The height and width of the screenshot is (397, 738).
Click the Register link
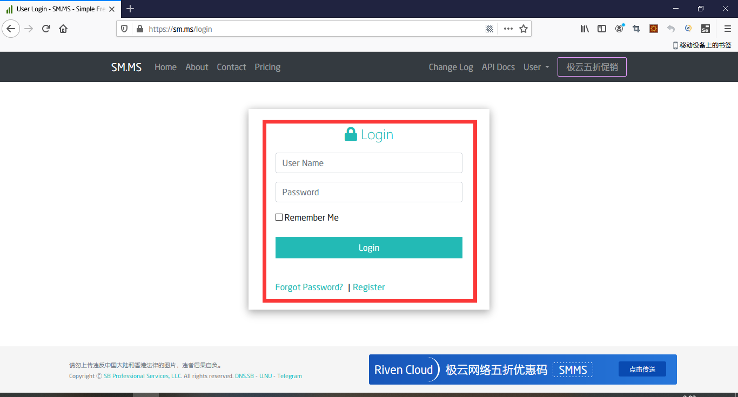click(x=368, y=288)
